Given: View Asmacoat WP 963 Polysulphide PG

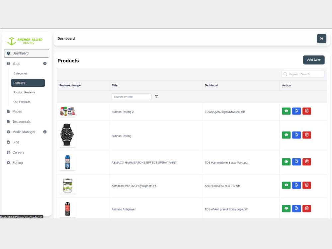Looking at the screenshot, I should 286,185.
